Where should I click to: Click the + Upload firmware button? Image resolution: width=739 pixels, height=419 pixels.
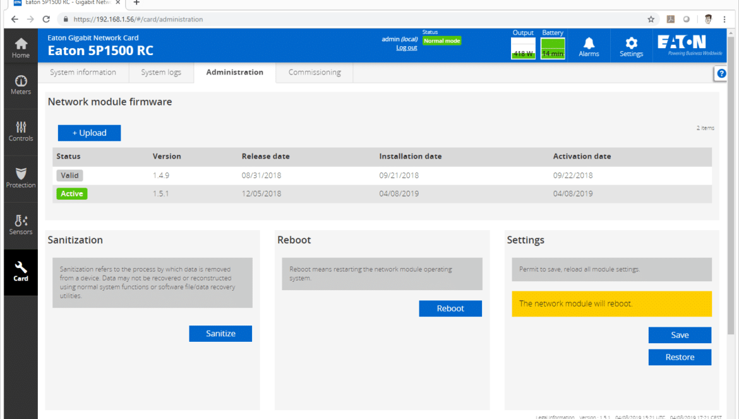coord(89,133)
